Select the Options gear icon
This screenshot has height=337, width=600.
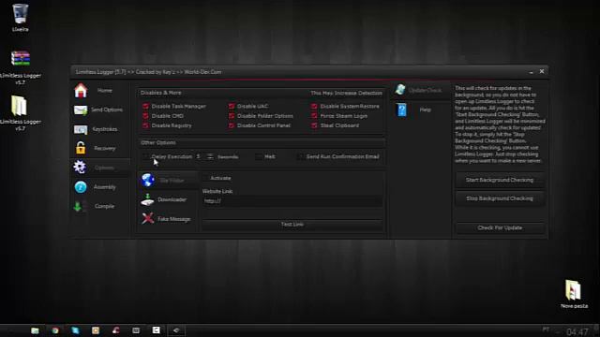coord(80,167)
